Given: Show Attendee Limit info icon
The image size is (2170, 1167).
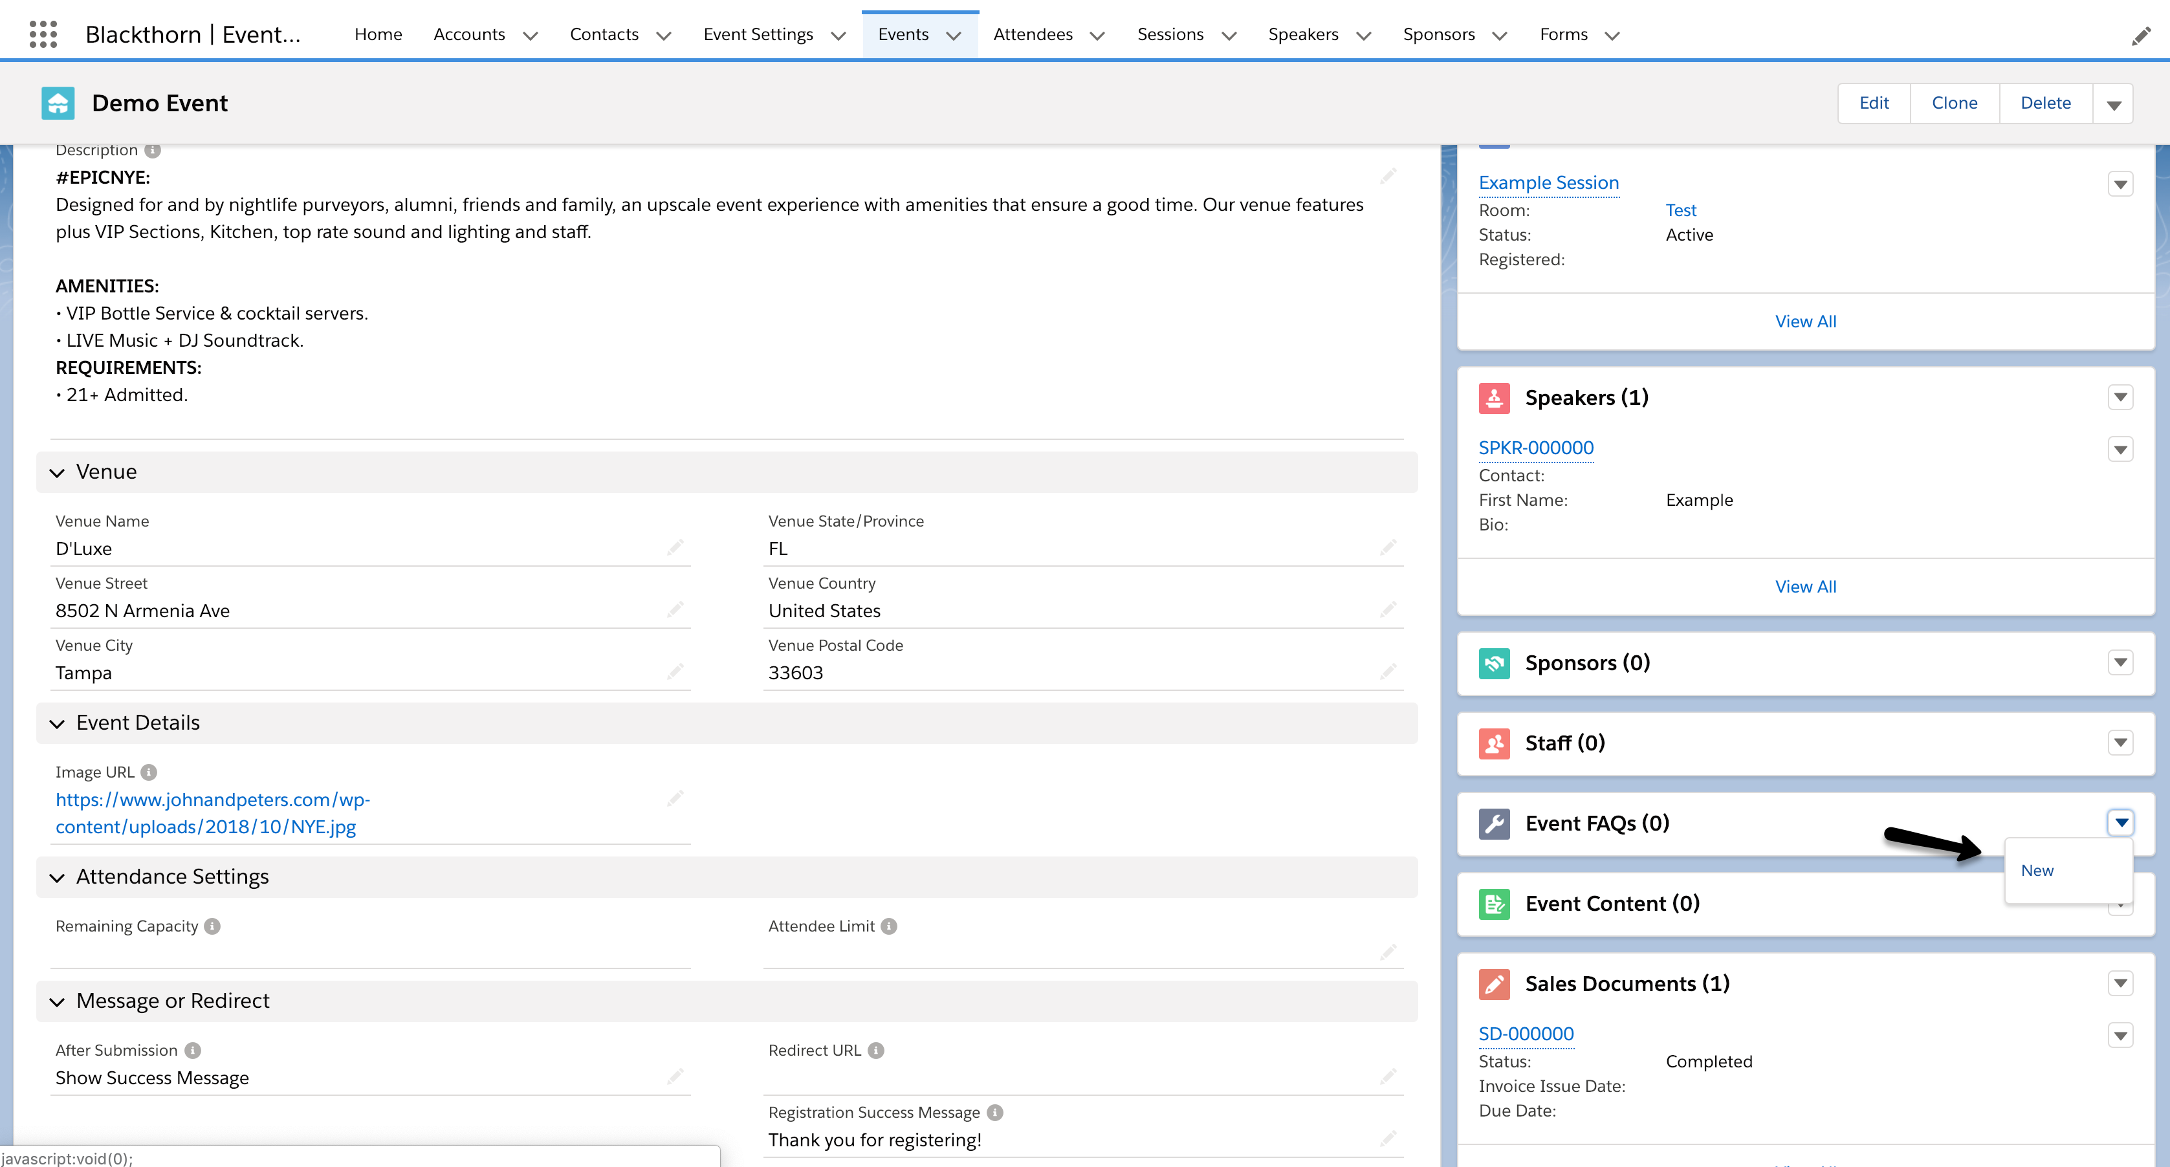Looking at the screenshot, I should pos(889,926).
